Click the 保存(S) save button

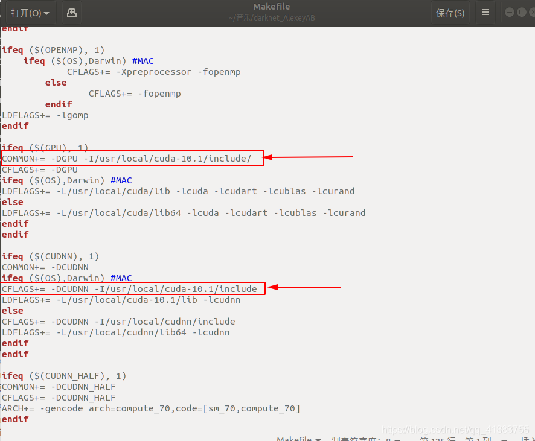[x=450, y=13]
